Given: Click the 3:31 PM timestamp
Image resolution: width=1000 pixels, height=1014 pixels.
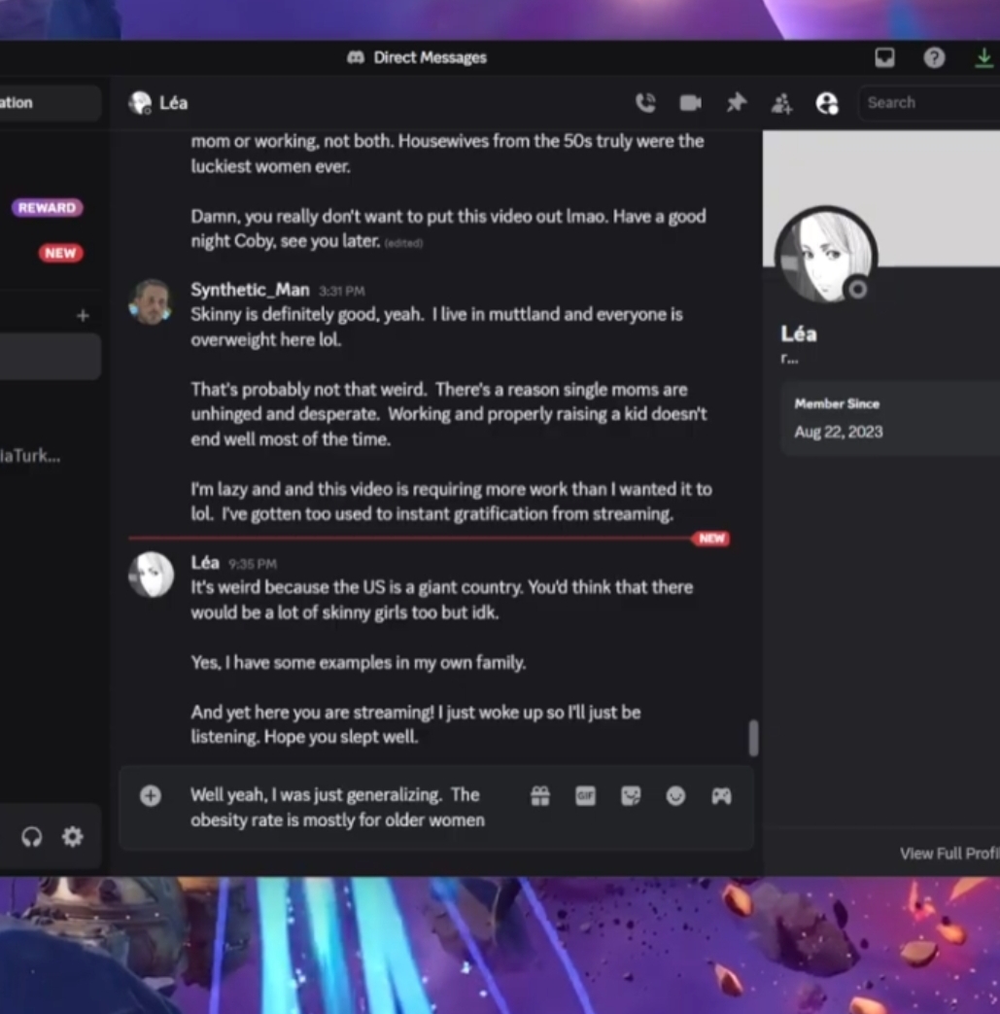Looking at the screenshot, I should click(341, 292).
